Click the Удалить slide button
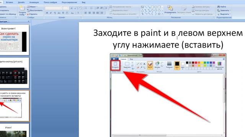The width and height of the screenshot is (245, 137). pyautogui.click(x=32, y=14)
